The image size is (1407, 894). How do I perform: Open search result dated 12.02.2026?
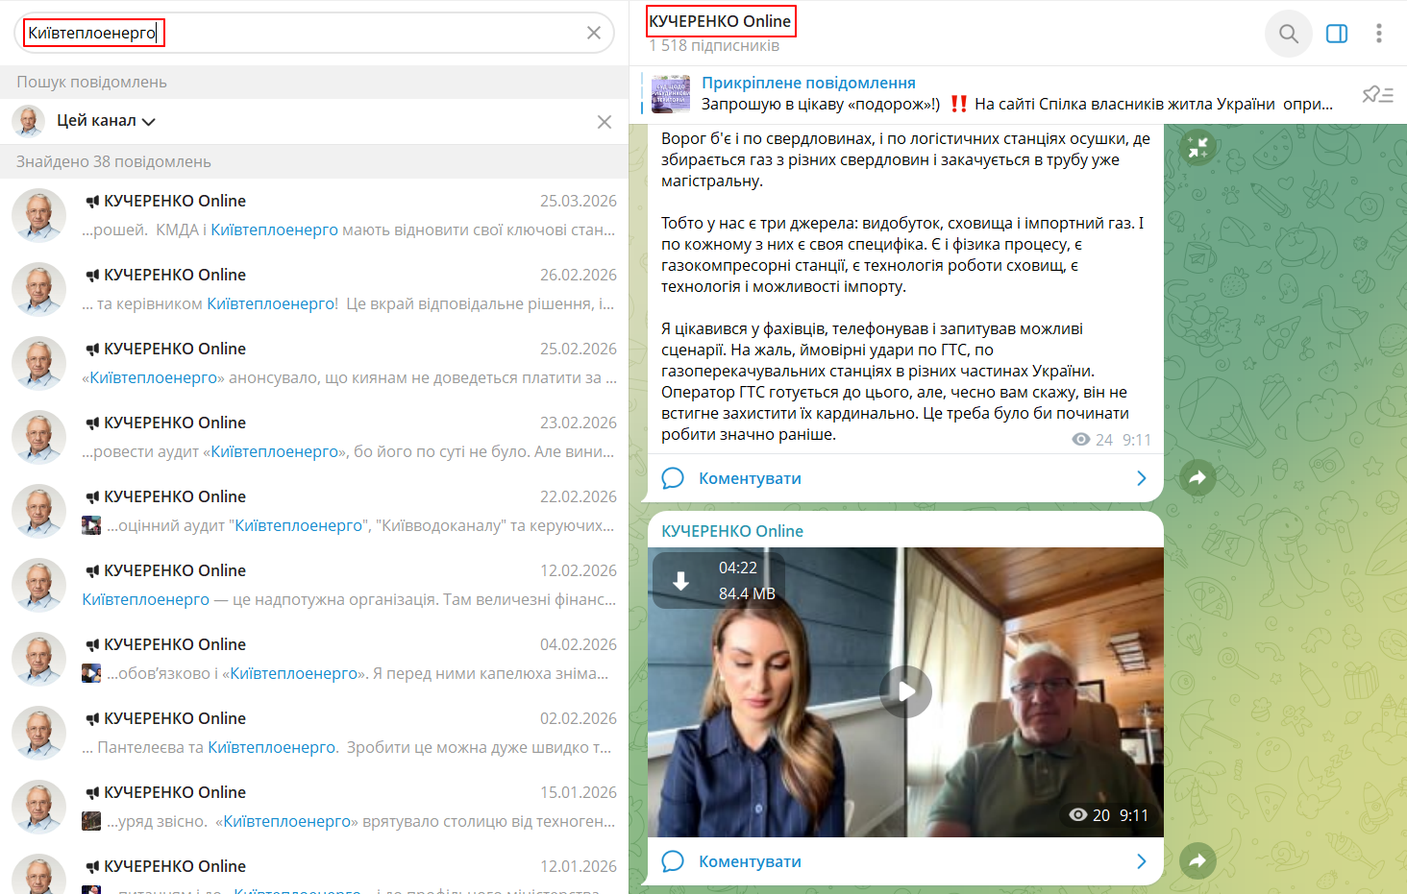[x=314, y=585]
